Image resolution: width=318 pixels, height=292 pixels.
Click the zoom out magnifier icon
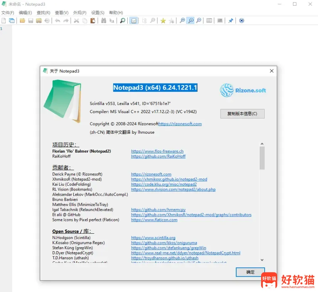[x=199, y=21]
